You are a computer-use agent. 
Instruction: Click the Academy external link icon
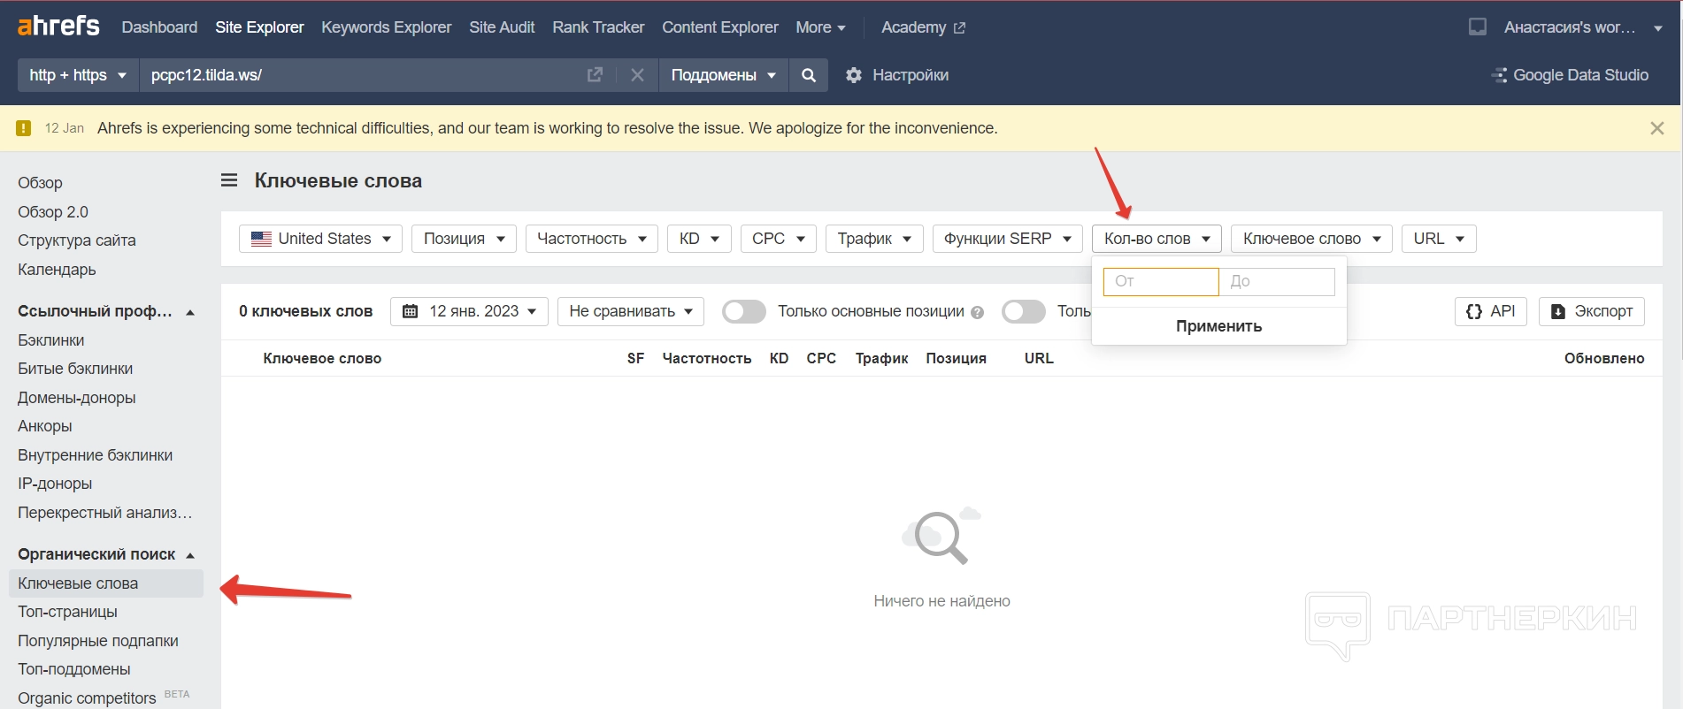pos(959,28)
